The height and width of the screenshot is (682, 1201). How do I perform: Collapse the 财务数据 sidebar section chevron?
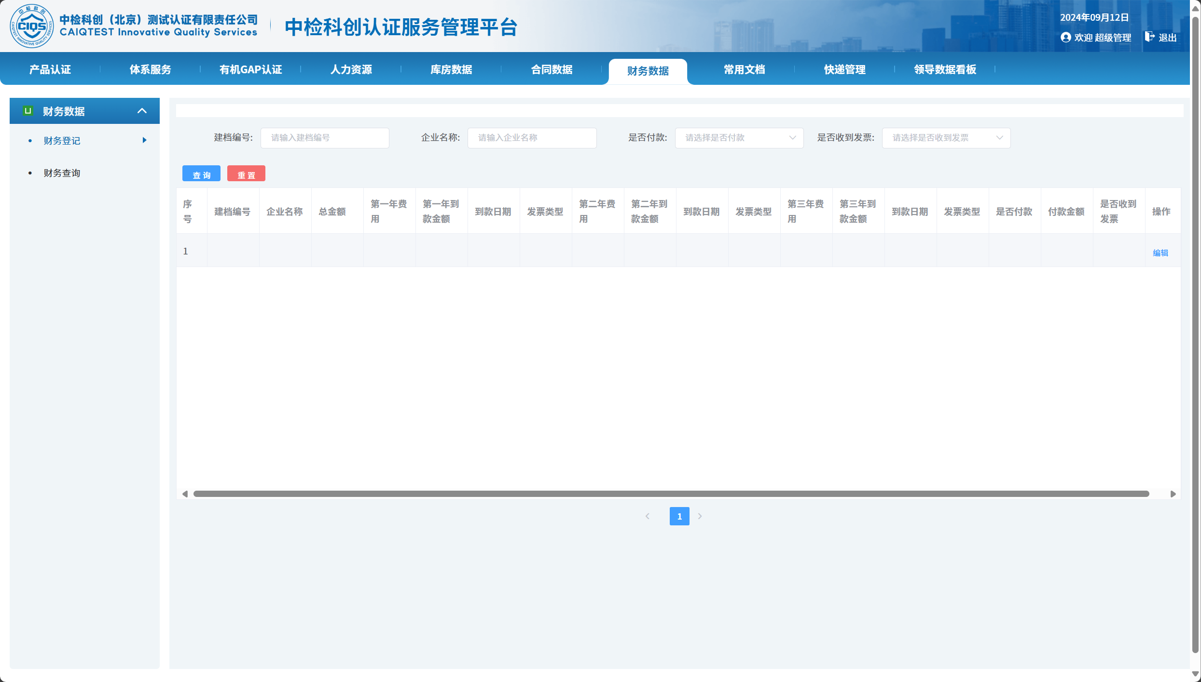pyautogui.click(x=142, y=111)
